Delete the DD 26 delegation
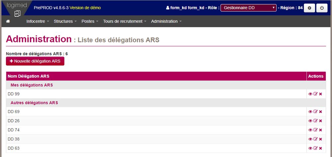332x157 pixels. [x=320, y=121]
